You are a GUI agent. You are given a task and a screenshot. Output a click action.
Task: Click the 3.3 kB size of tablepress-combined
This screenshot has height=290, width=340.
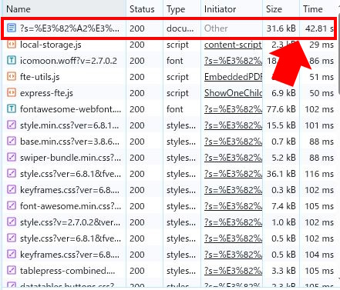[284, 271]
